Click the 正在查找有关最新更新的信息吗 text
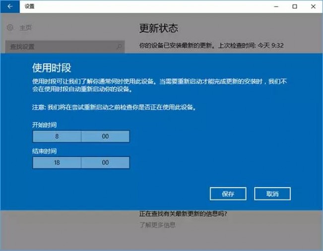Screen dimensions: 323x251 [x=183, y=214]
